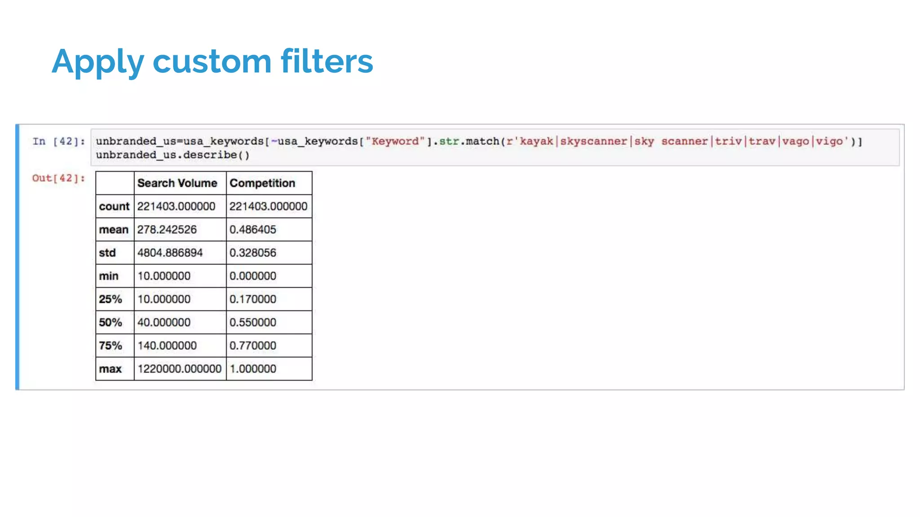Select the 50% Search Volume value 40.000000
Screen dimensions: 920x517
(164, 322)
